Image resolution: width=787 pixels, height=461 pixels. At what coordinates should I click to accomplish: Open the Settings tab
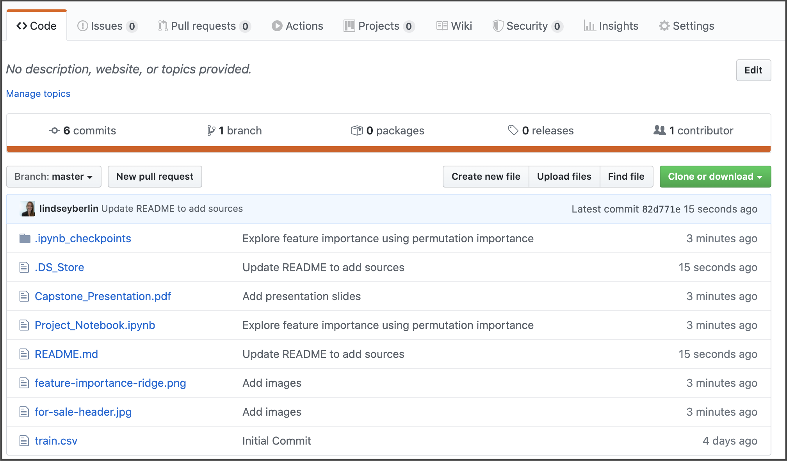click(x=687, y=26)
